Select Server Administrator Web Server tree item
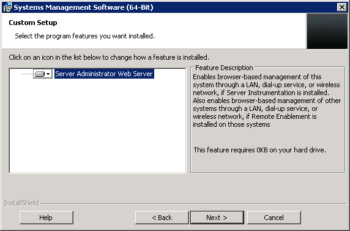This screenshot has height=231, width=350. 104,74
